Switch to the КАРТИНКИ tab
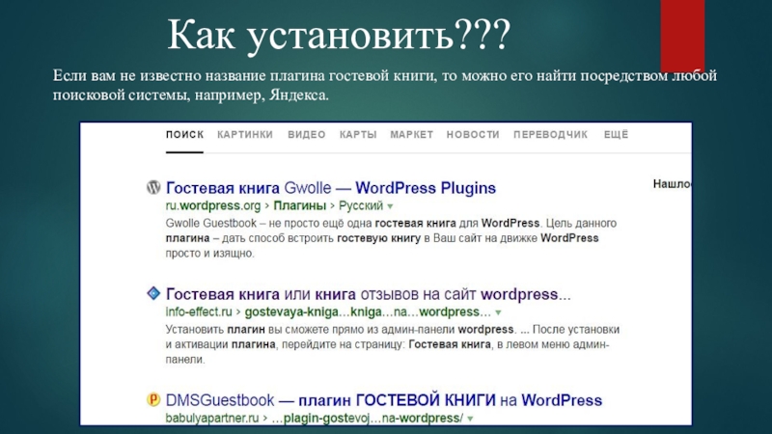The image size is (772, 434). click(x=245, y=135)
